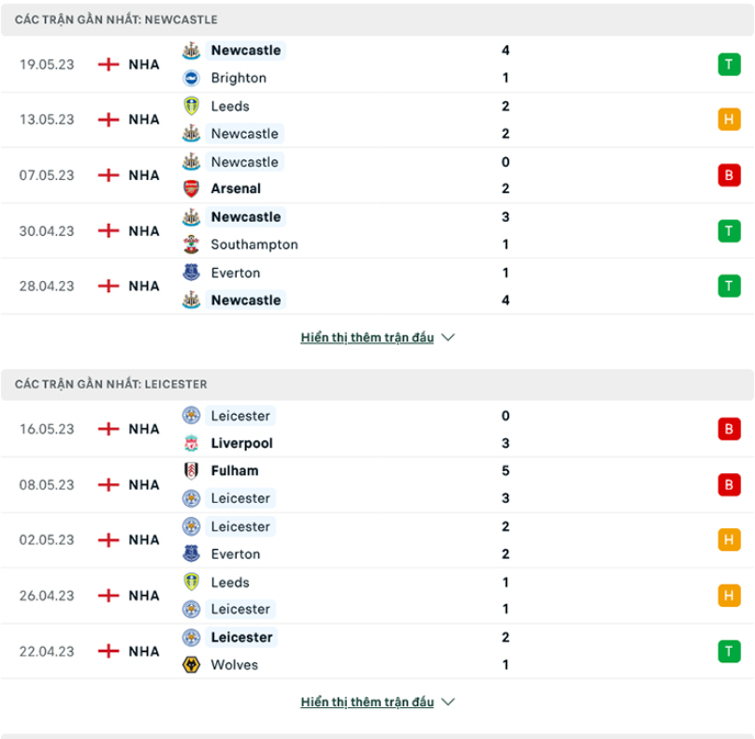Click the Leeds team name on 26.04.23
755x739 pixels.
pyautogui.click(x=230, y=582)
